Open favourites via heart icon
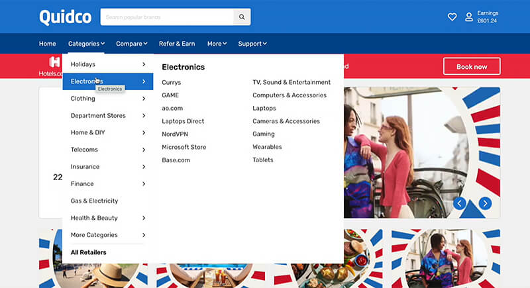Image resolution: width=530 pixels, height=288 pixels. point(452,17)
